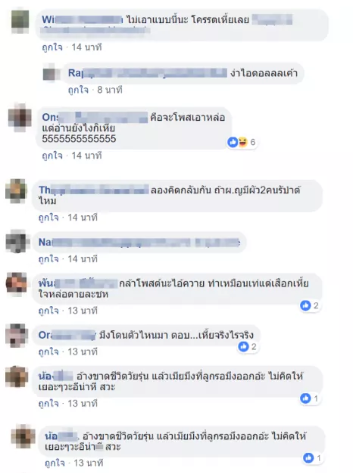Click the like reaction on the last อ้างขาดชีวิตวัยรุ่น comment

click(x=308, y=458)
